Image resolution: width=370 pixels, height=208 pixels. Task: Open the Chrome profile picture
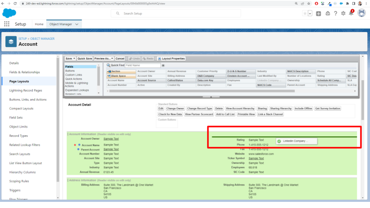click(x=360, y=3)
